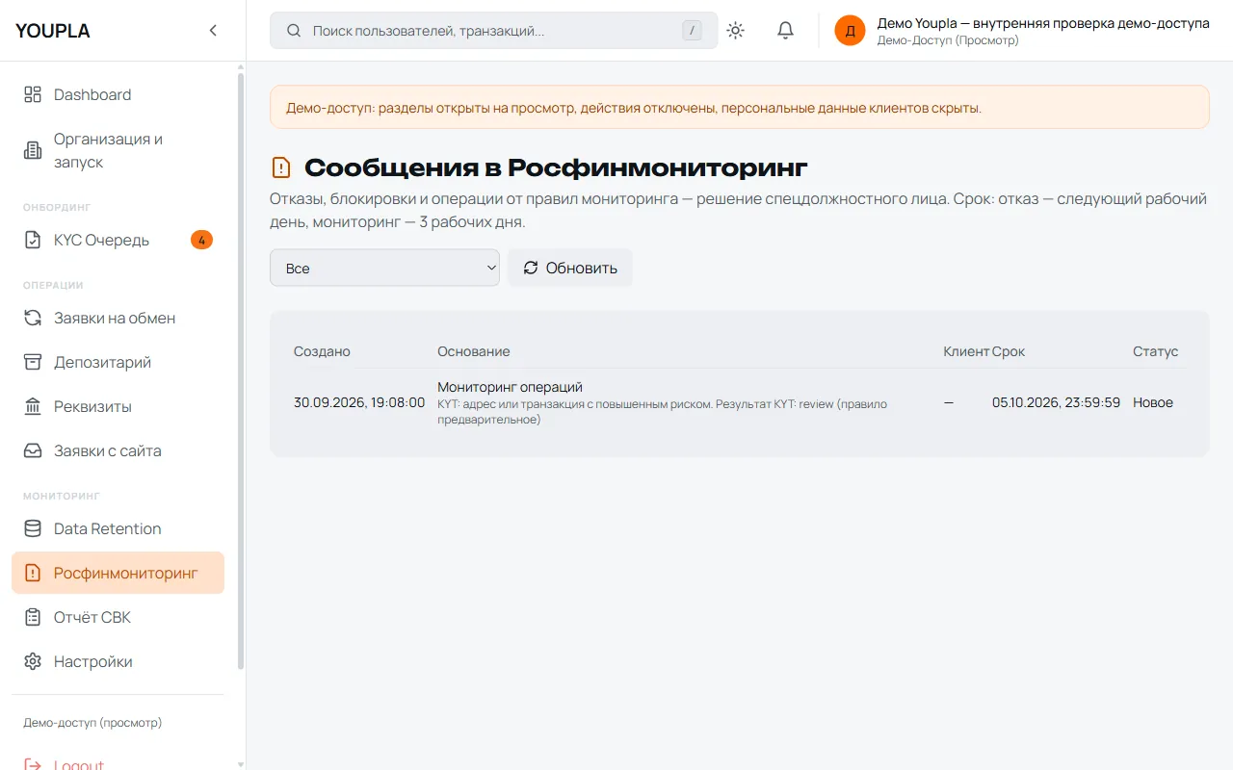Click the YOUPLA logo text

(x=53, y=31)
